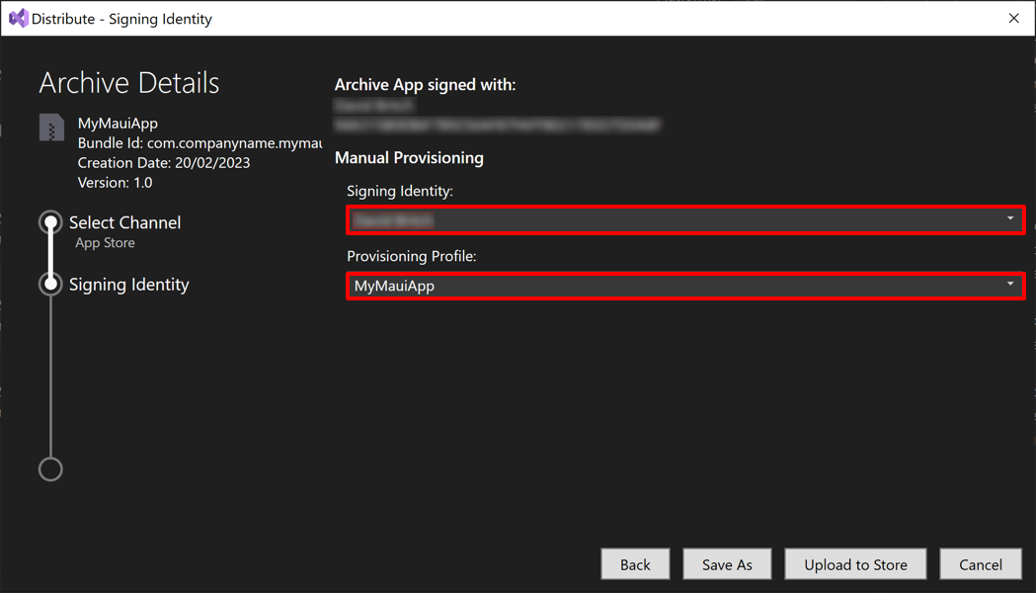The image size is (1036, 593).
Task: Click the Save As button
Action: pyautogui.click(x=727, y=564)
